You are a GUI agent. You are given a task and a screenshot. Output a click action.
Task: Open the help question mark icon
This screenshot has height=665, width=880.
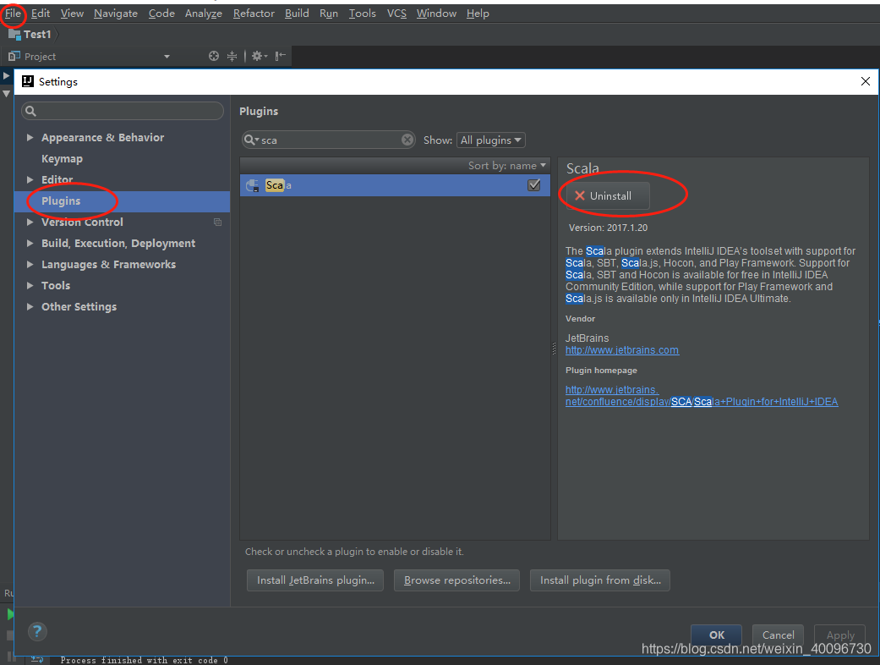[37, 631]
